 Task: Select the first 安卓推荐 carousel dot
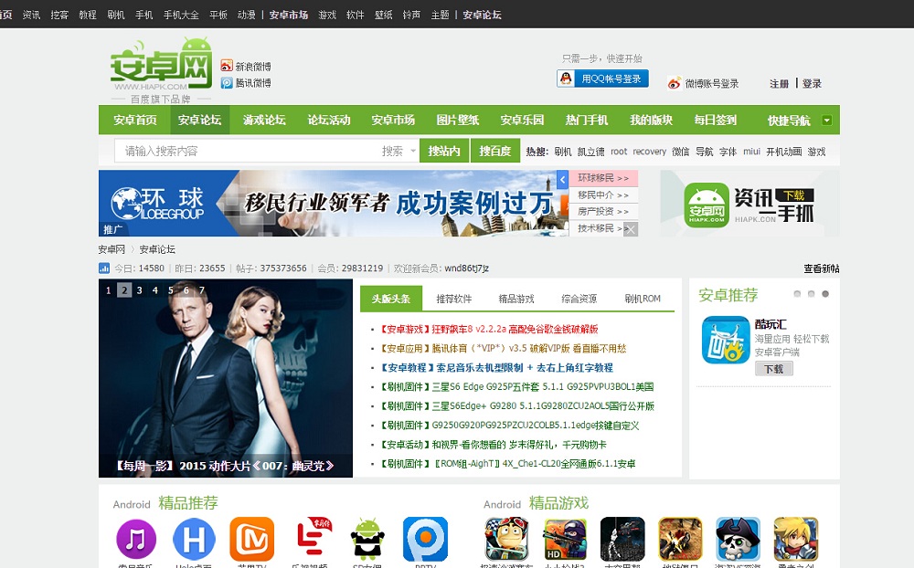[x=797, y=294]
